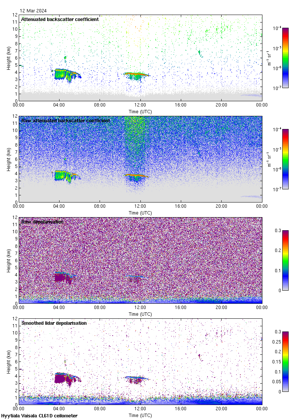Viewport: 292px width, 420px height.
Task: Click the 0.1 tick on Raw depolarisation colorbar
Action: pos(278,270)
